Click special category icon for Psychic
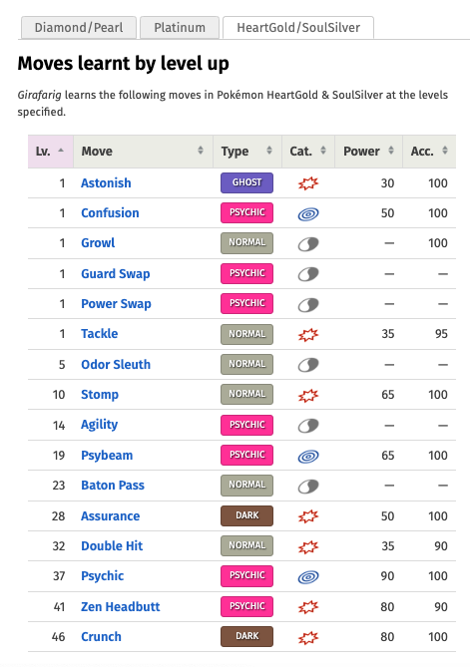 [x=308, y=577]
